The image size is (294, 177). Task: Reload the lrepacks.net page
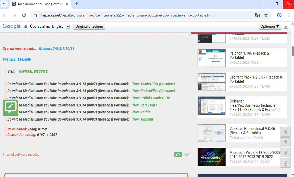pyautogui.click(x=24, y=15)
